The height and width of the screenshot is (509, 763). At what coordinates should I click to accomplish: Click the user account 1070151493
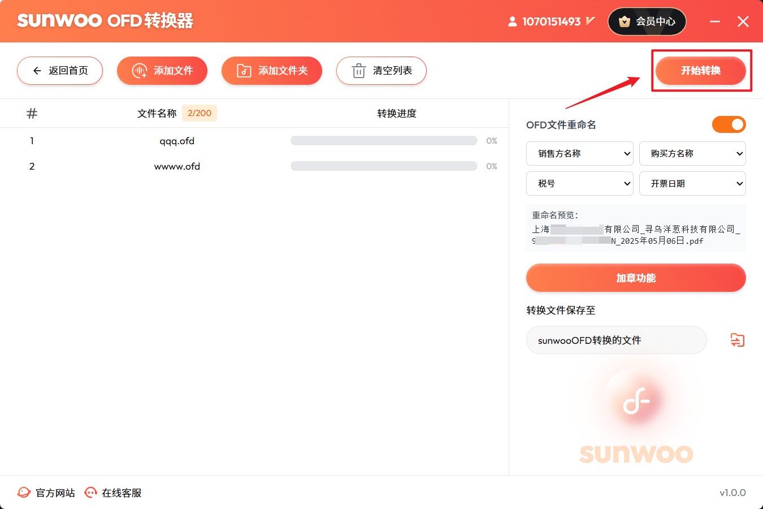pos(551,21)
